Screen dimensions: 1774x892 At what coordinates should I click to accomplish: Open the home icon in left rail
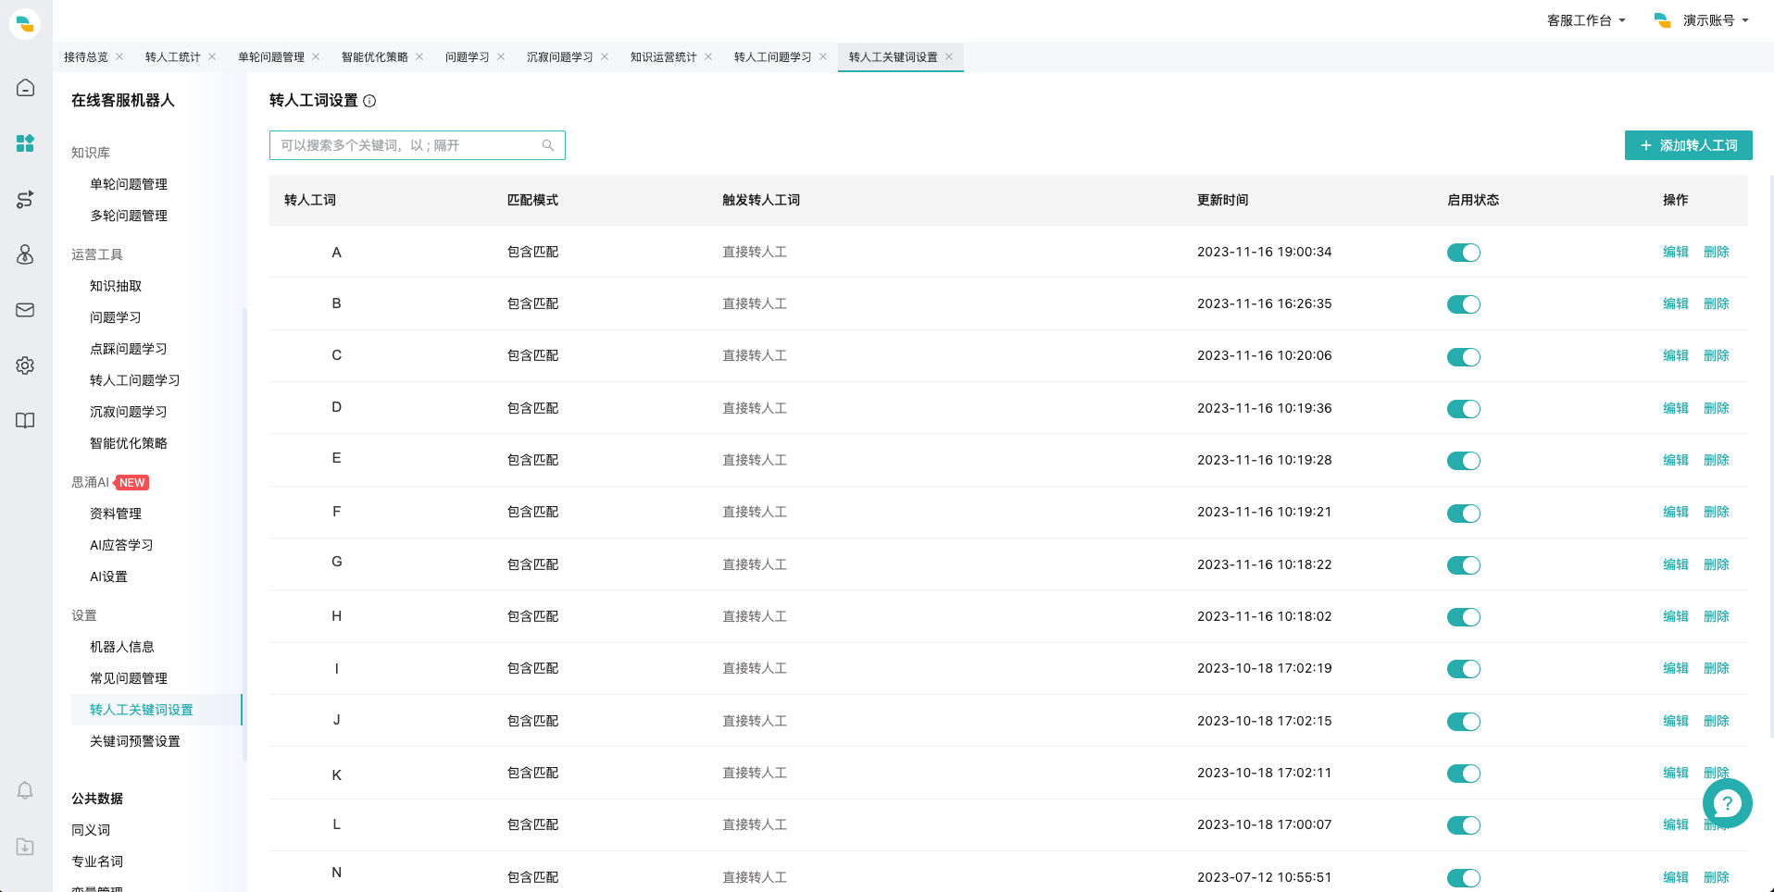(x=25, y=88)
